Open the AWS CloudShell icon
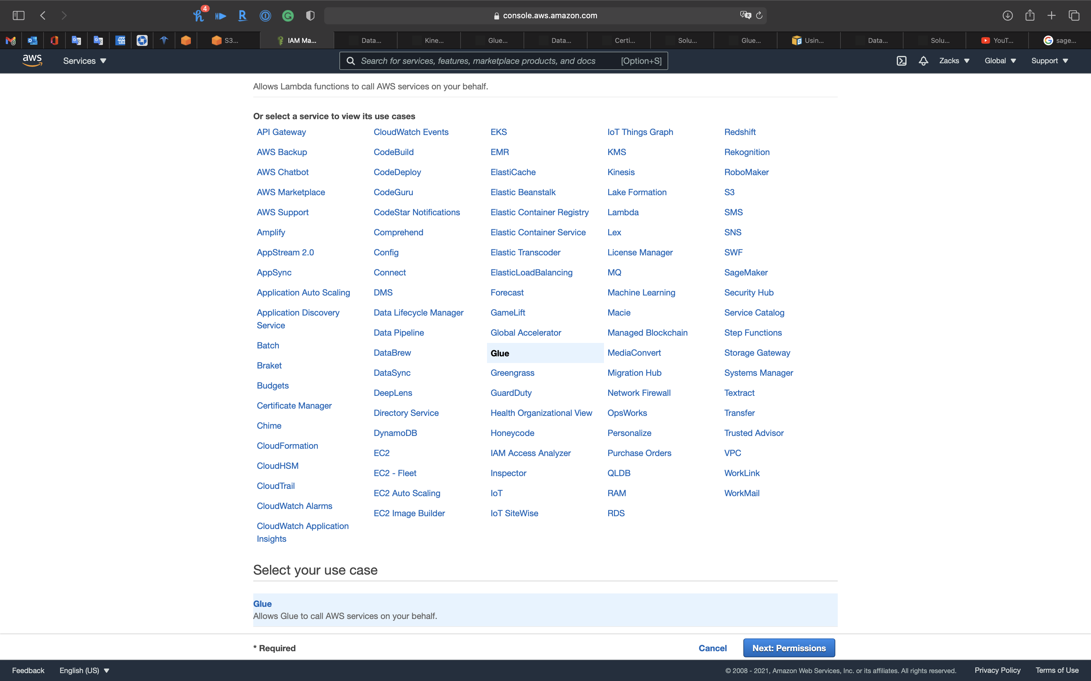The width and height of the screenshot is (1091, 681). [901, 61]
